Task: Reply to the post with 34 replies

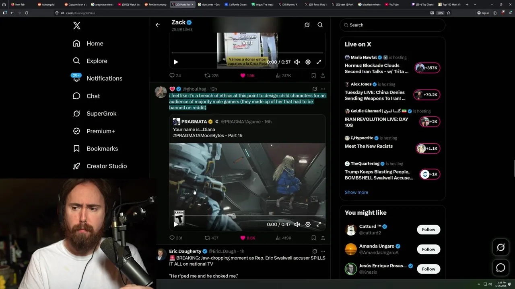Action: click(x=175, y=75)
